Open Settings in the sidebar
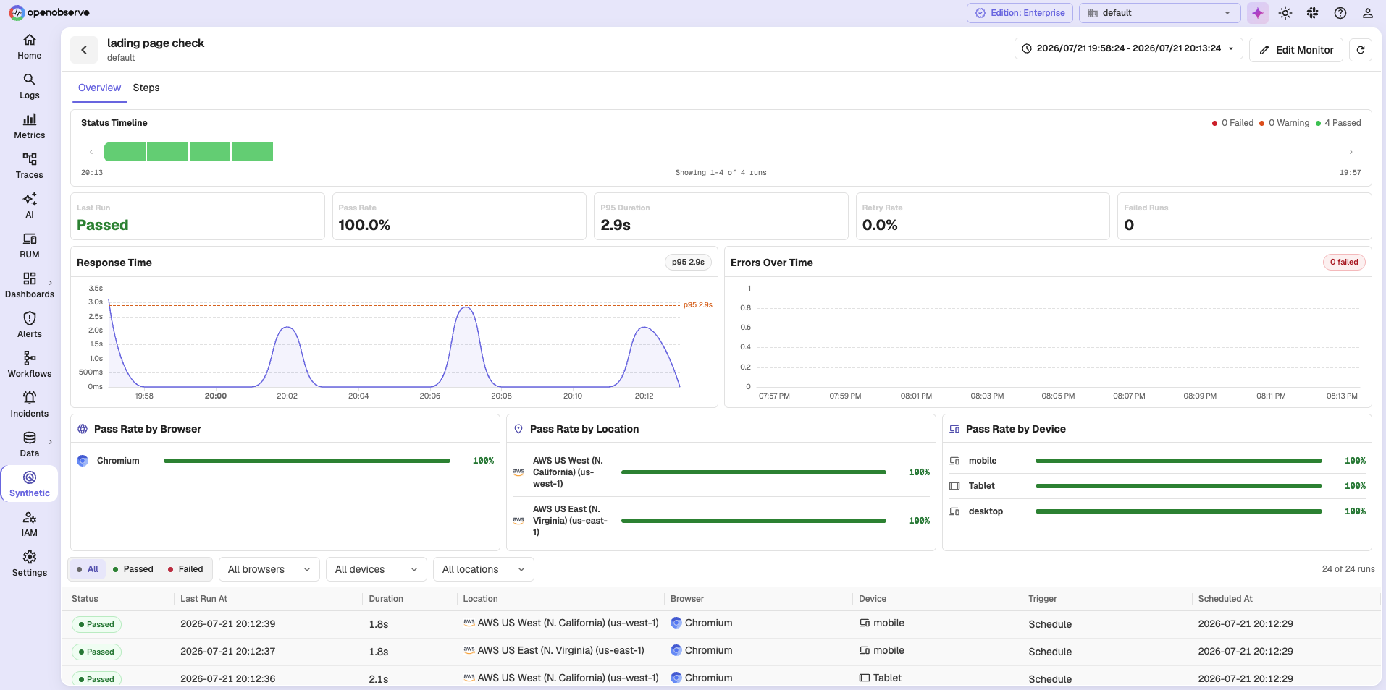 [x=30, y=563]
